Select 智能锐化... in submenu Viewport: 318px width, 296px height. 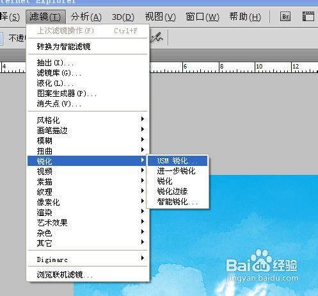177,202
